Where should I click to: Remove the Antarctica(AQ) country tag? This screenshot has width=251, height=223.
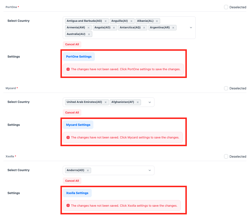click(x=144, y=28)
